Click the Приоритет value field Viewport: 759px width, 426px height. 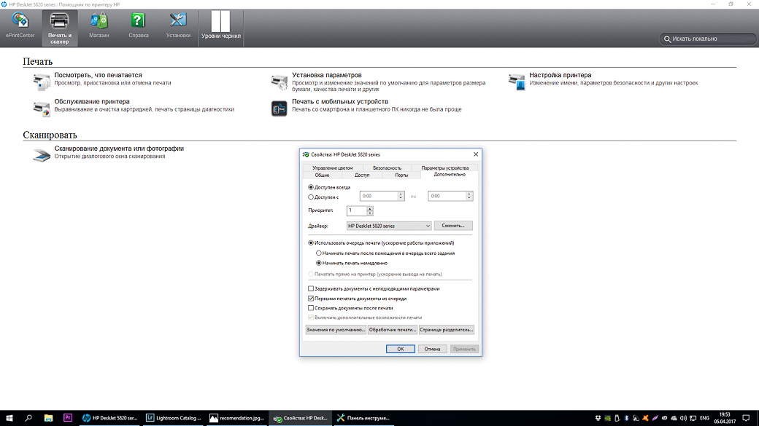357,210
